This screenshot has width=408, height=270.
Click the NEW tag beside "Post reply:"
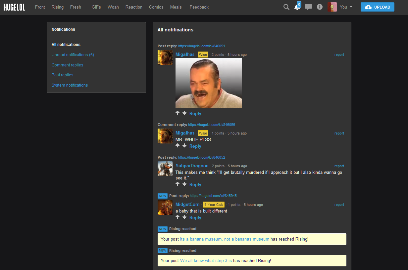tap(163, 196)
